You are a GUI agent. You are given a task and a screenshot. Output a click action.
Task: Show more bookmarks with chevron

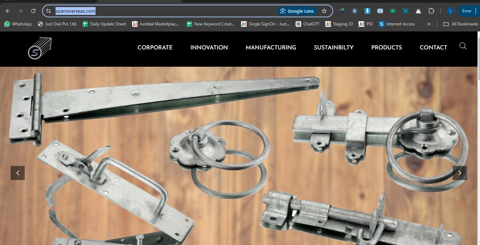click(x=429, y=24)
